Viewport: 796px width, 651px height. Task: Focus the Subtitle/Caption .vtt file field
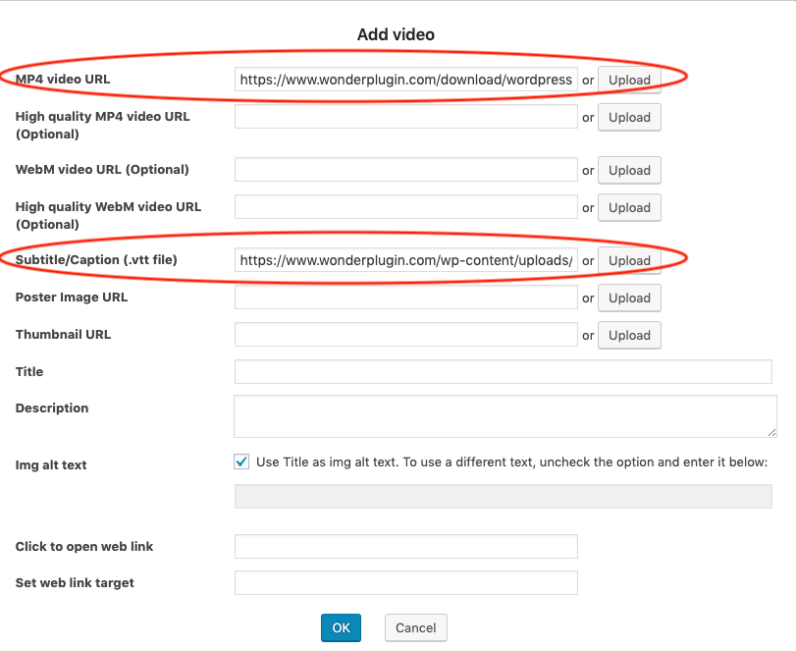tap(405, 260)
